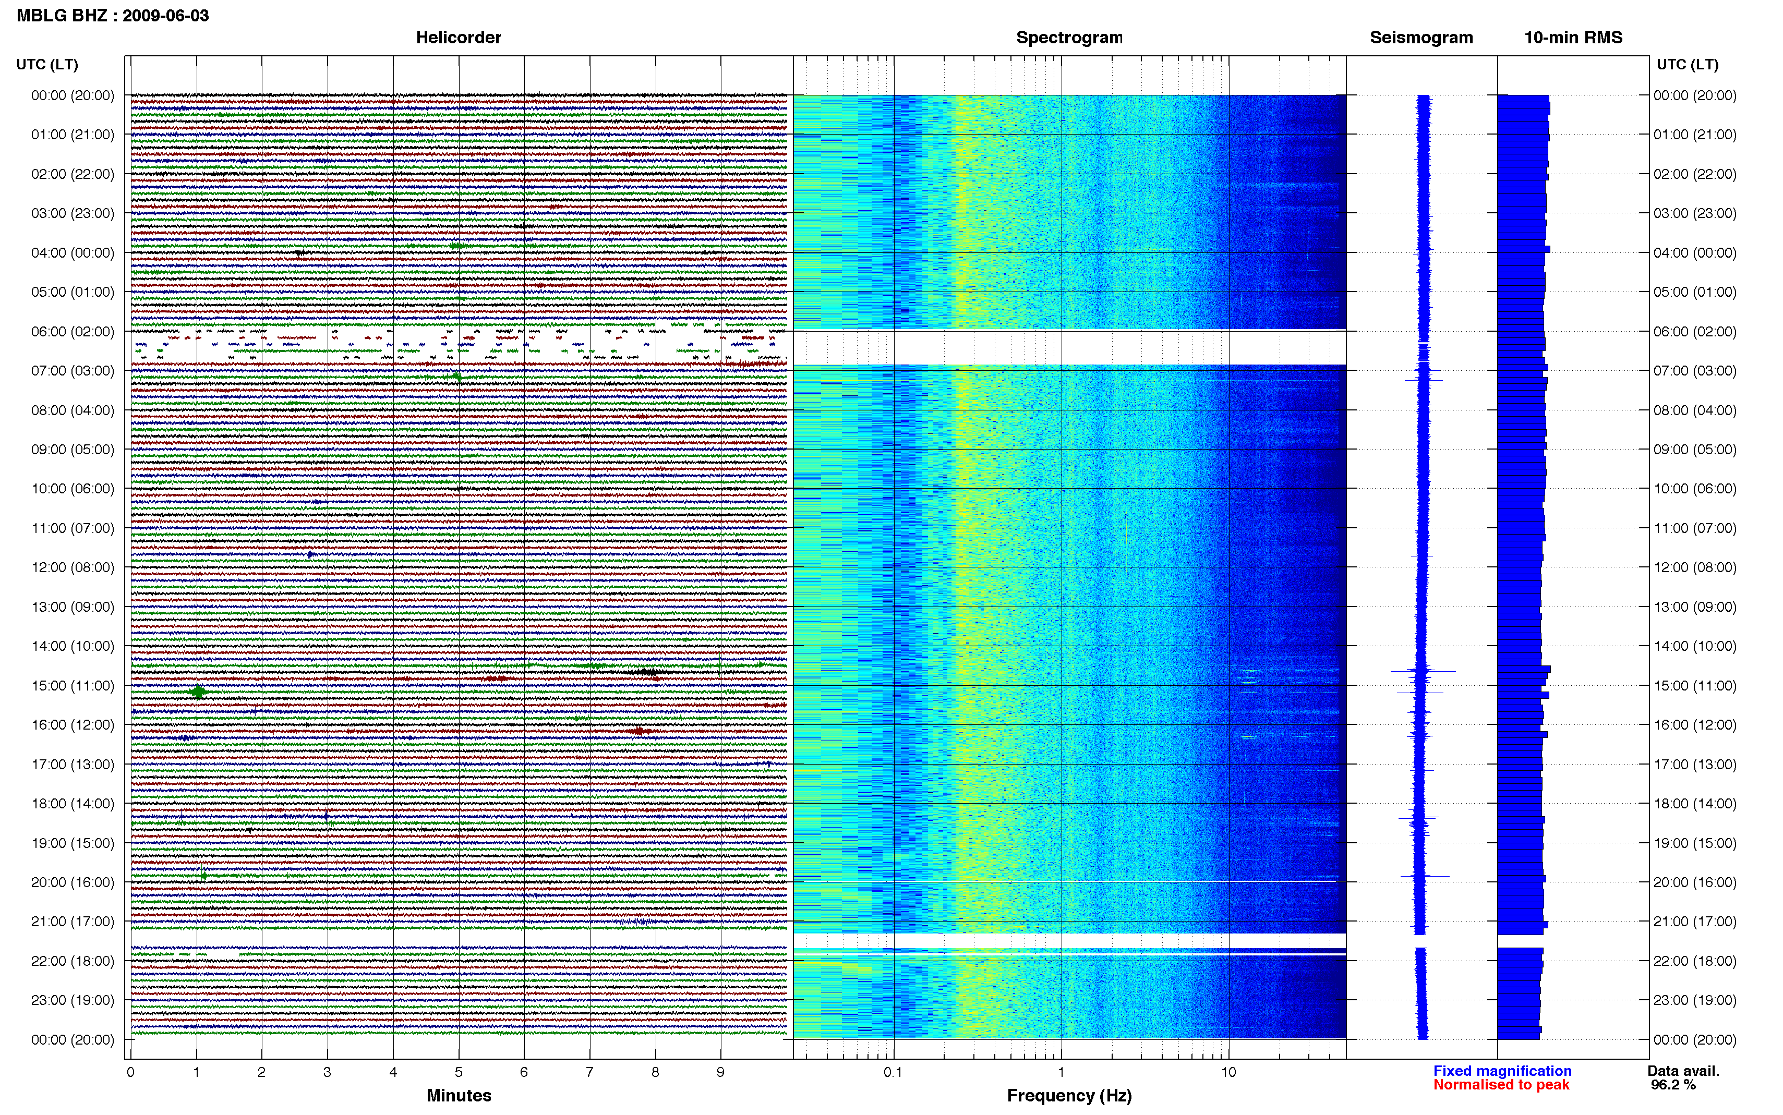This screenshot has width=1783, height=1115.
Task: Select '10:00 (06:00)' on the left time axis
Action: (73, 488)
